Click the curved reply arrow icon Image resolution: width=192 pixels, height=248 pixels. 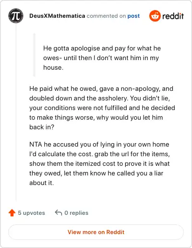pos(59,212)
